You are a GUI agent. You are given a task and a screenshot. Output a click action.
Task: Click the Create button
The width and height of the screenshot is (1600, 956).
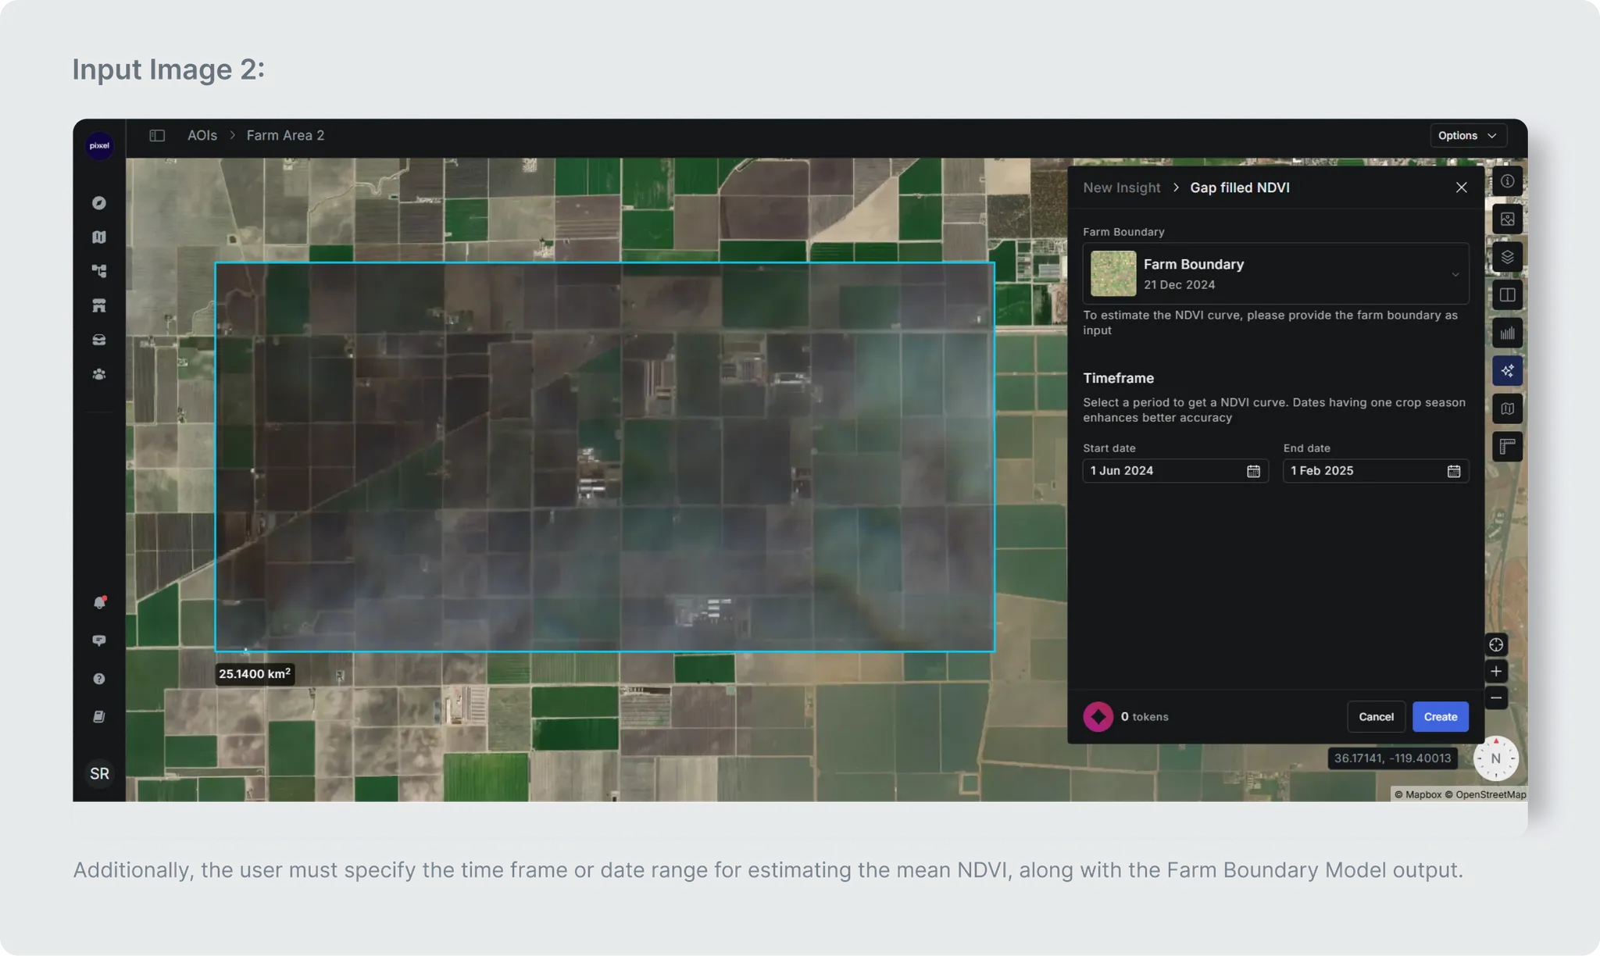(1440, 716)
